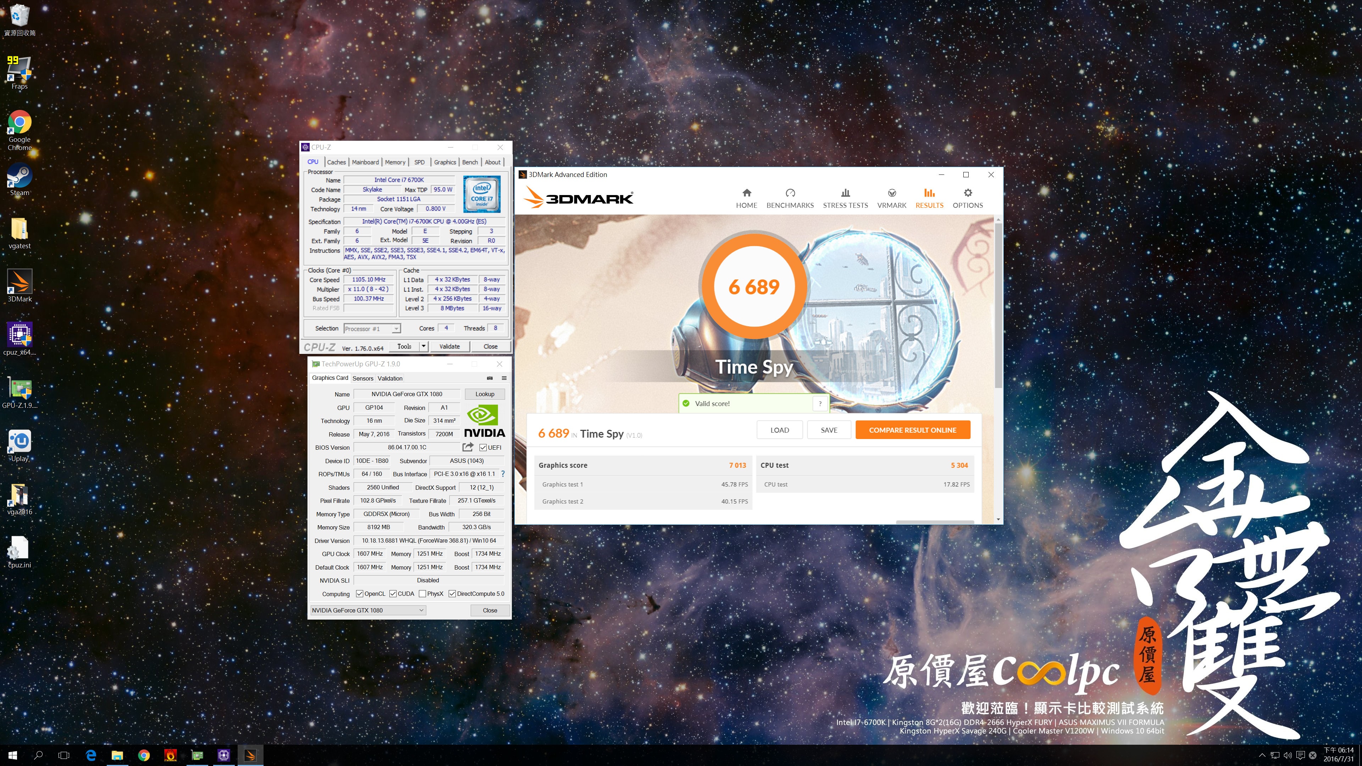This screenshot has height=766, width=1362.
Task: Open the taskbar clock and date
Action: click(x=1338, y=755)
